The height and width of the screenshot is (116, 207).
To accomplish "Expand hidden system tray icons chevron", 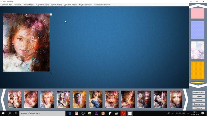I will pos(173,113).
